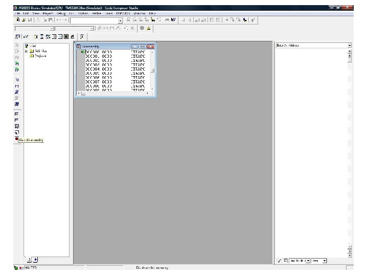Click the Disassembly window title icon
368x276 pixels.
[x=79, y=47]
